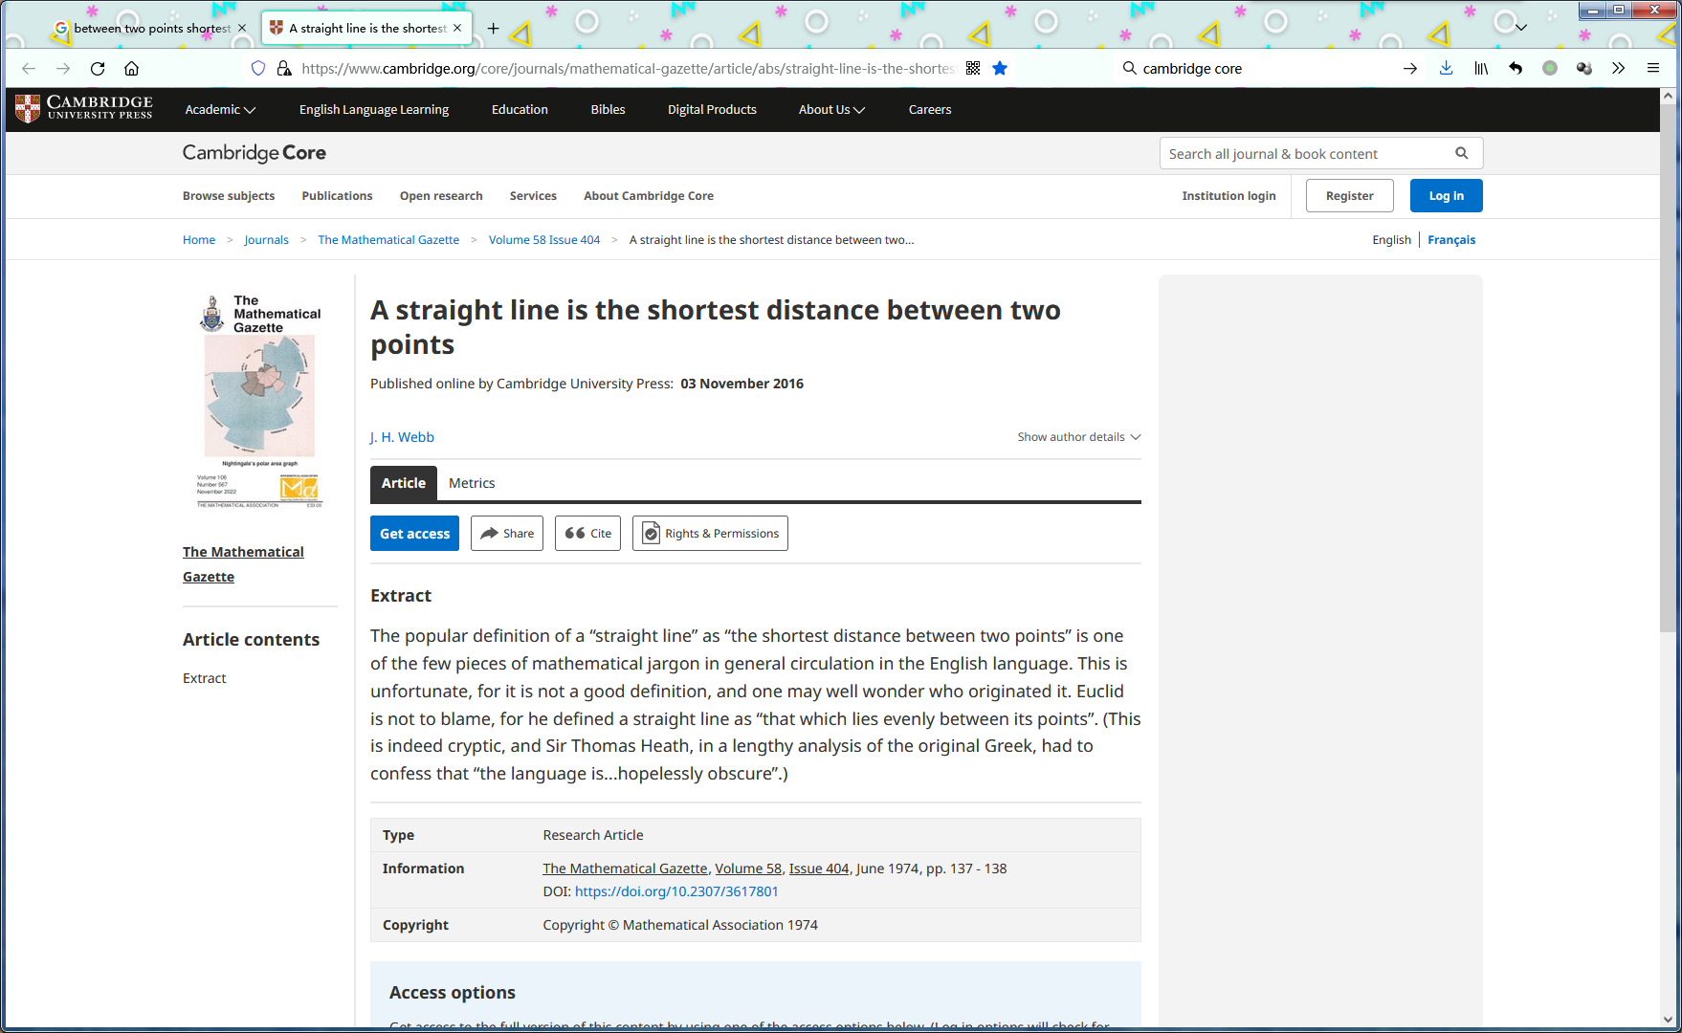Open a new browser tab
The image size is (1682, 1033).
(x=494, y=29)
